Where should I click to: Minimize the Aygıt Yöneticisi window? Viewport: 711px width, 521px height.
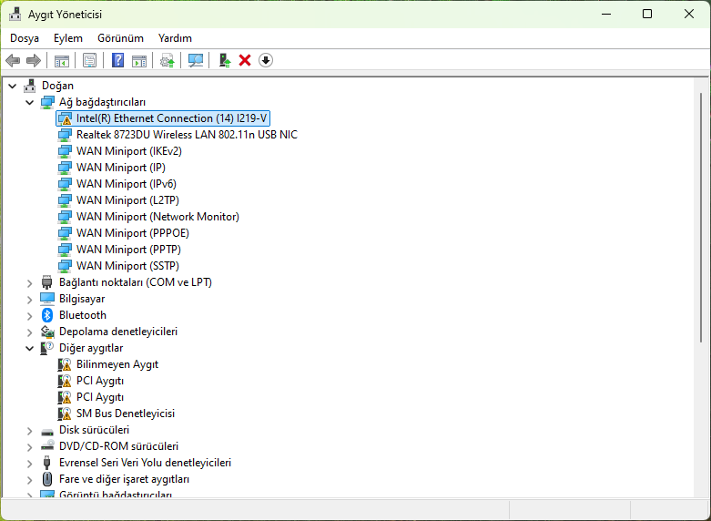[x=606, y=14]
